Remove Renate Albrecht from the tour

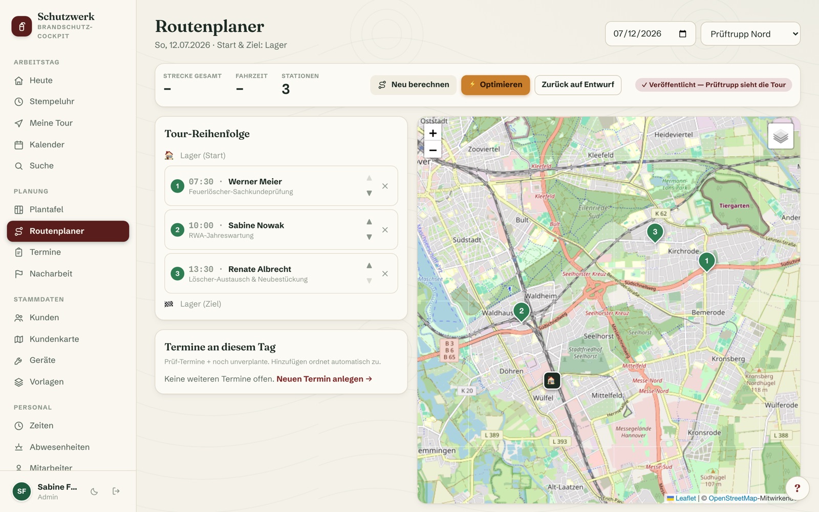[x=385, y=274]
